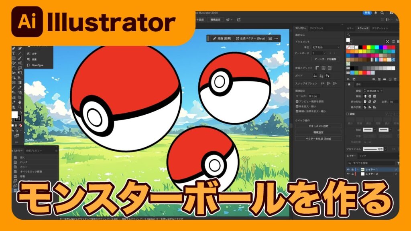Show grid icon in 定規とグリッド row
The image size is (411, 231).
pos(324,68)
